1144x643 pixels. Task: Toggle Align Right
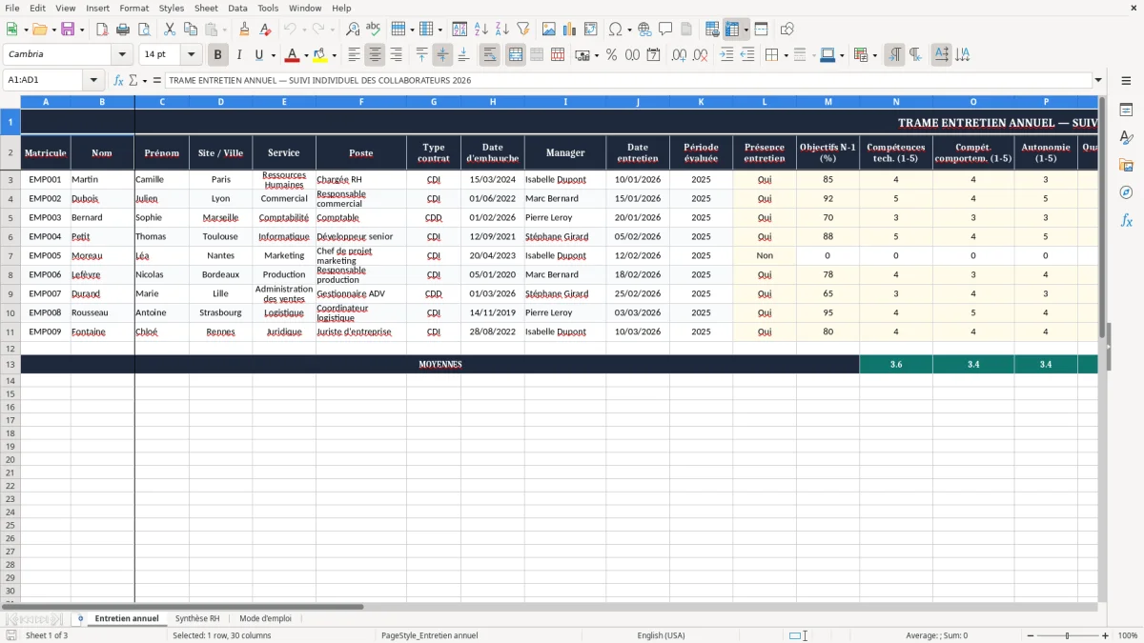396,55
